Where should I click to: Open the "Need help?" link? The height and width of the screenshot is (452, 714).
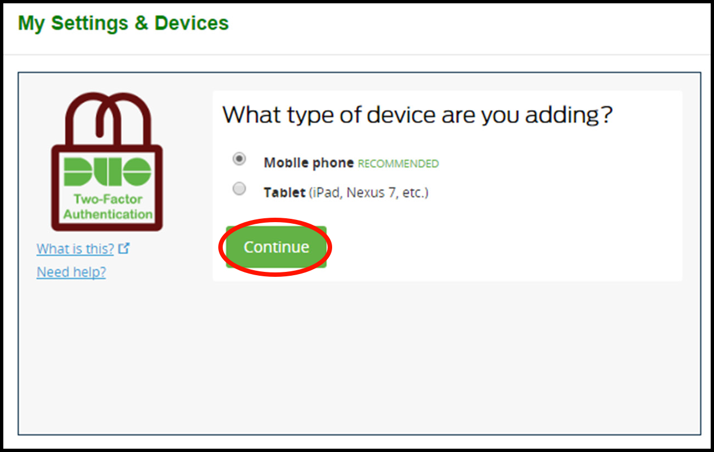[71, 272]
